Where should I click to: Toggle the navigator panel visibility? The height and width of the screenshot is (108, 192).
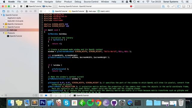pyautogui.click(x=179, y=6)
